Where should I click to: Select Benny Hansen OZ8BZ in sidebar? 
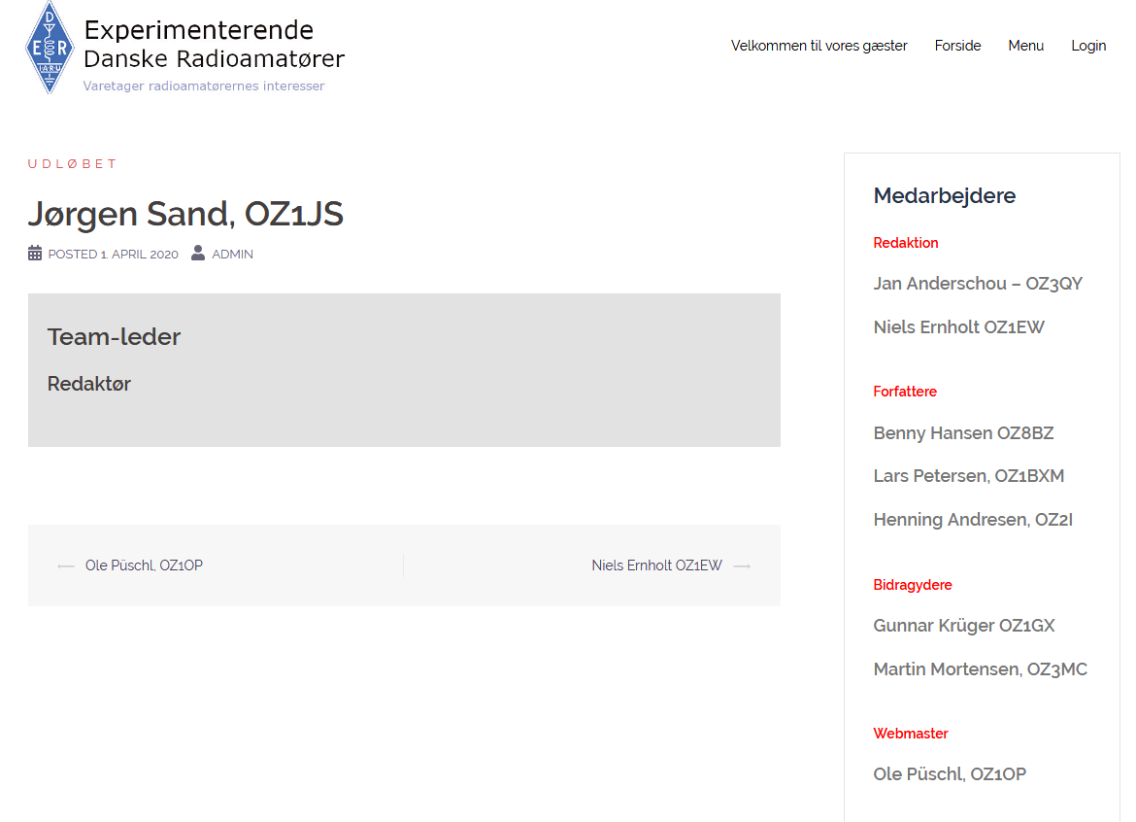point(963,433)
